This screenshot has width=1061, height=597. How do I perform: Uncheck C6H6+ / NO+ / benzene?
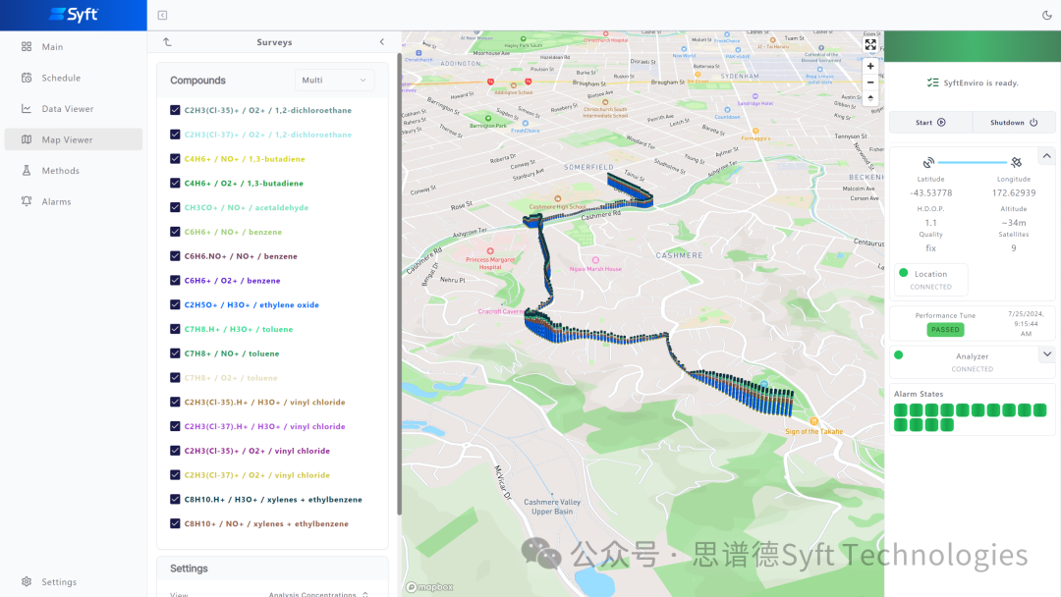175,231
